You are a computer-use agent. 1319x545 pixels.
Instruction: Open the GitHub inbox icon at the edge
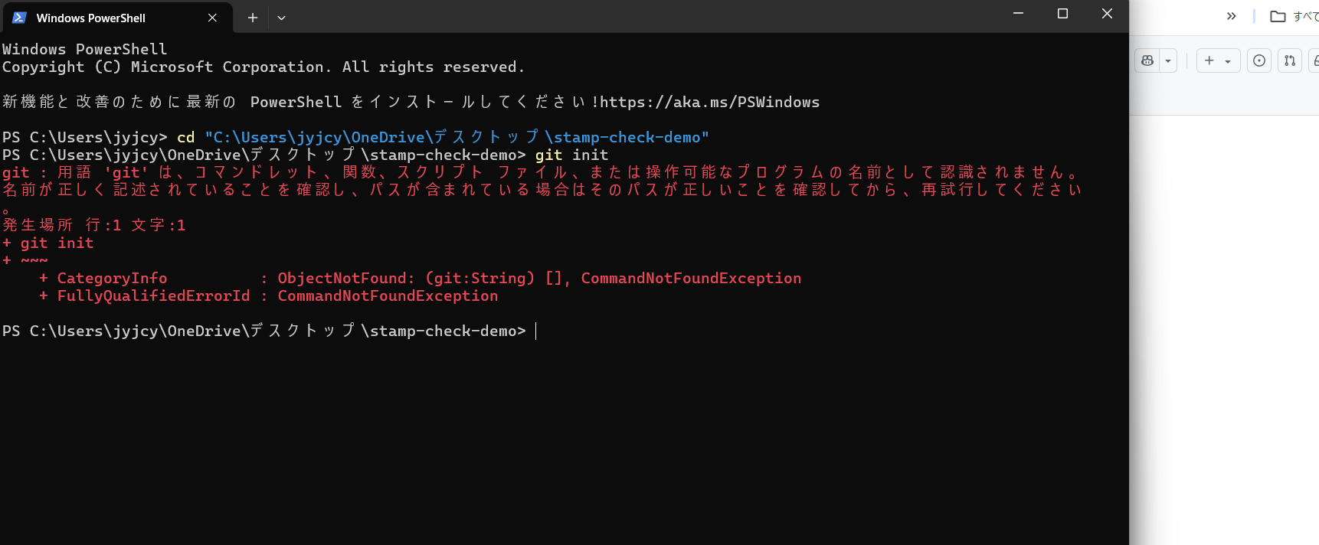[x=1314, y=60]
